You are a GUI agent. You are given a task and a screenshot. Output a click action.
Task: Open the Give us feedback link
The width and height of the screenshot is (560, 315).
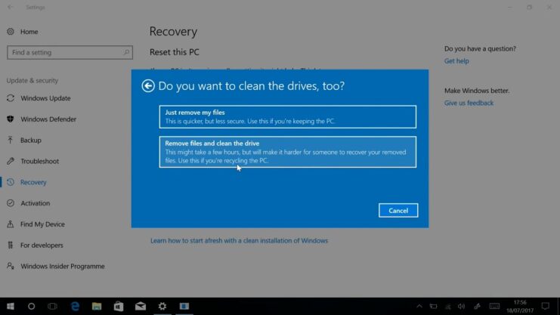click(469, 103)
